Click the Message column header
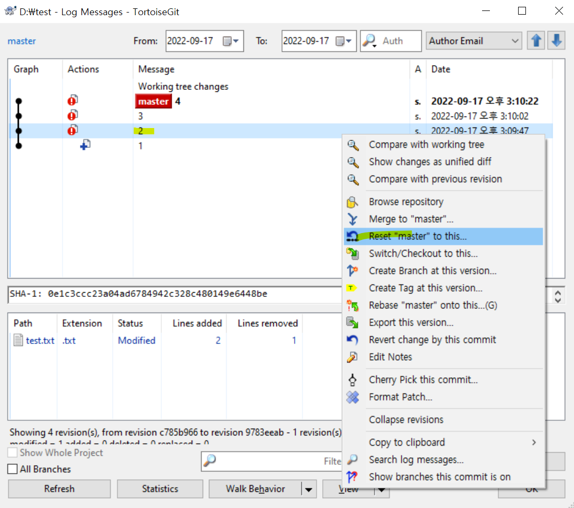Screen dimensions: 574x508 click(x=271, y=69)
